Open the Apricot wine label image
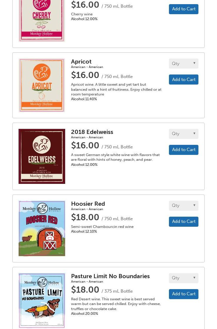 (42, 85)
